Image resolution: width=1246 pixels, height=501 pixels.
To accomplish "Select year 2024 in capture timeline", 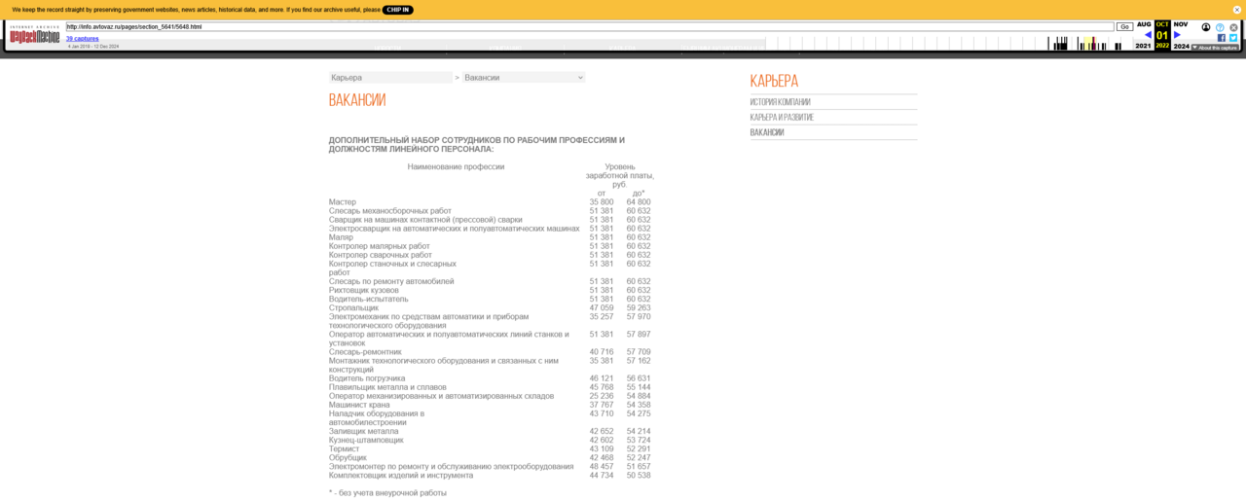I will pyautogui.click(x=1181, y=46).
